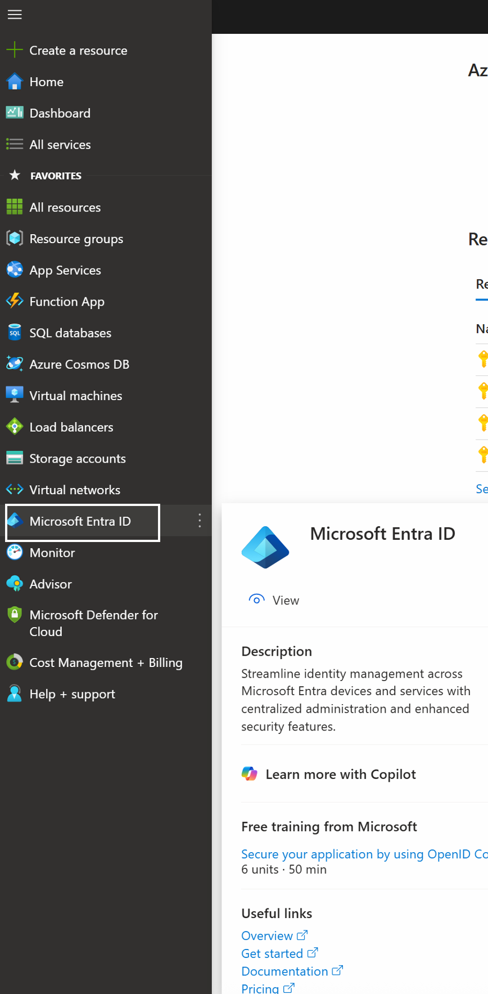The width and height of the screenshot is (488, 994).
Task: Click the Monitor gauge icon
Action: coord(15,552)
